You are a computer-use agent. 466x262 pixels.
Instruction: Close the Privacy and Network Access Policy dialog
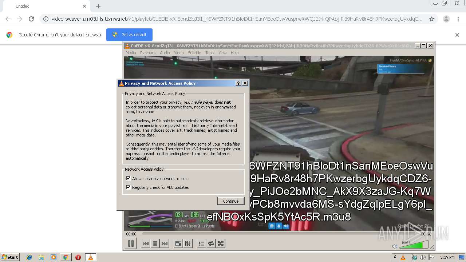pos(245,83)
